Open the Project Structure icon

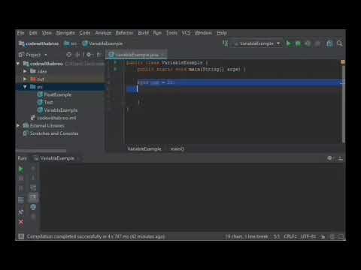329,43
